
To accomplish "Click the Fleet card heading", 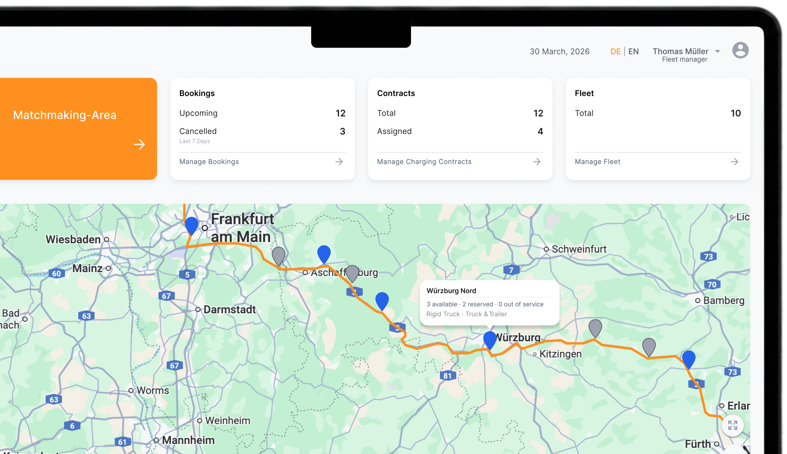I will pos(584,93).
